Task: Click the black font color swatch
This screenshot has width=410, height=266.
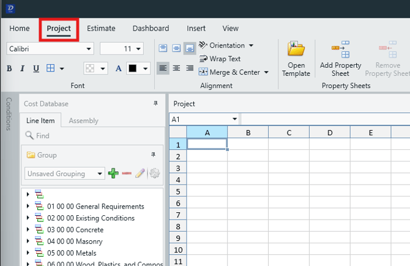Action: pyautogui.click(x=132, y=68)
